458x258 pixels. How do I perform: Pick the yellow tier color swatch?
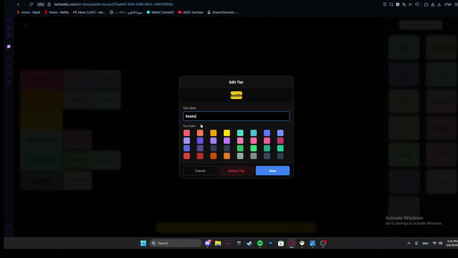227,133
